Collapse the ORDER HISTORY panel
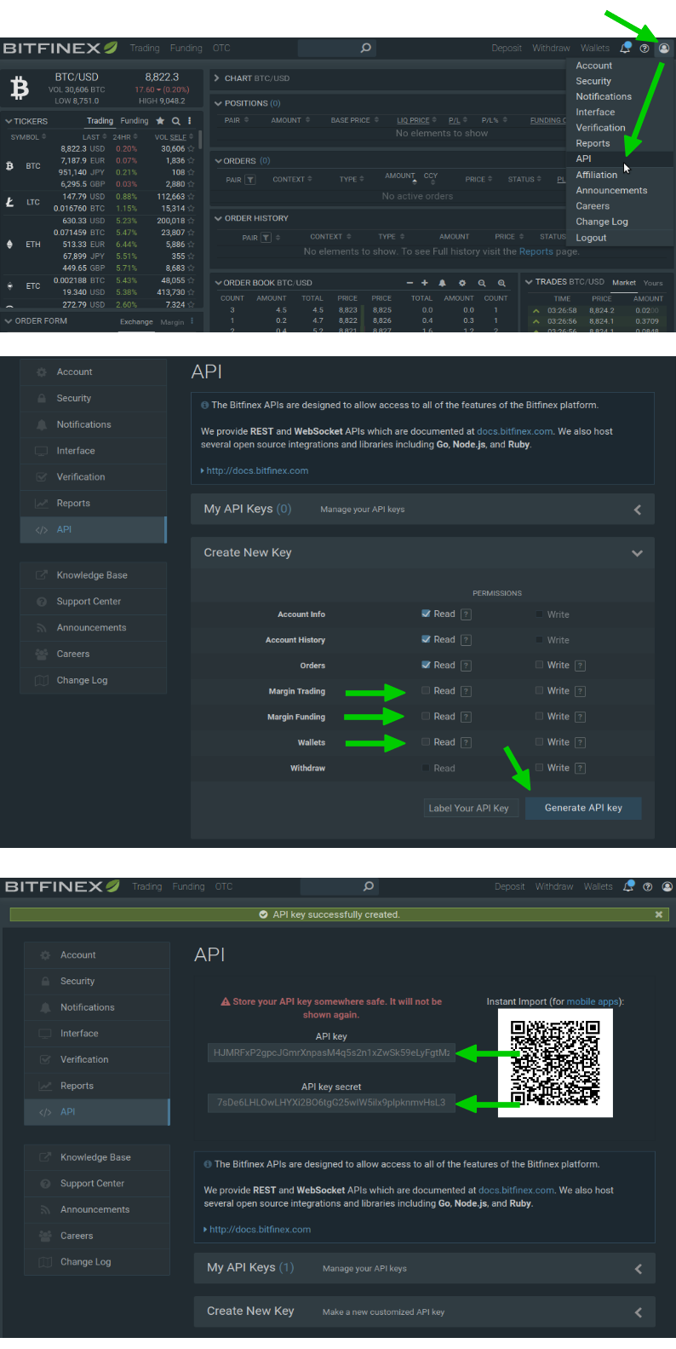 pos(219,218)
